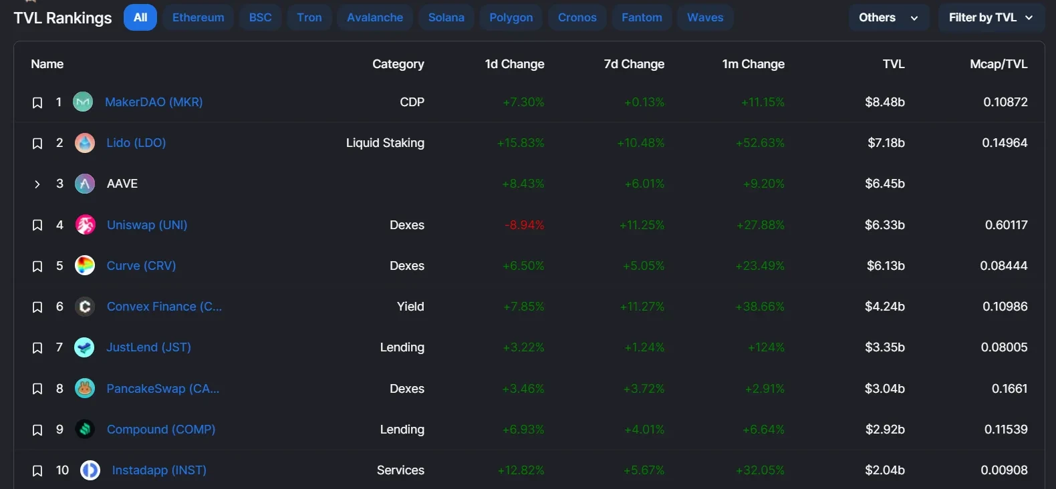The image size is (1056, 489).
Task: Click the Instadapp logo icon
Action: (90, 470)
